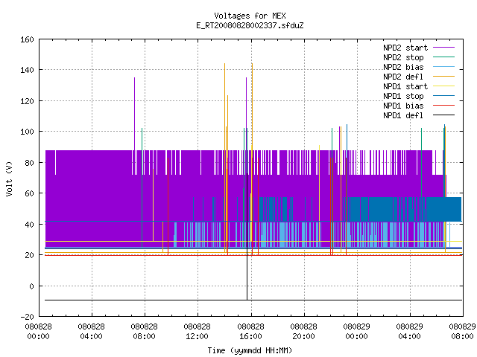Click the y-axis value 120
Screen dimensions: 477x357
point(27,101)
